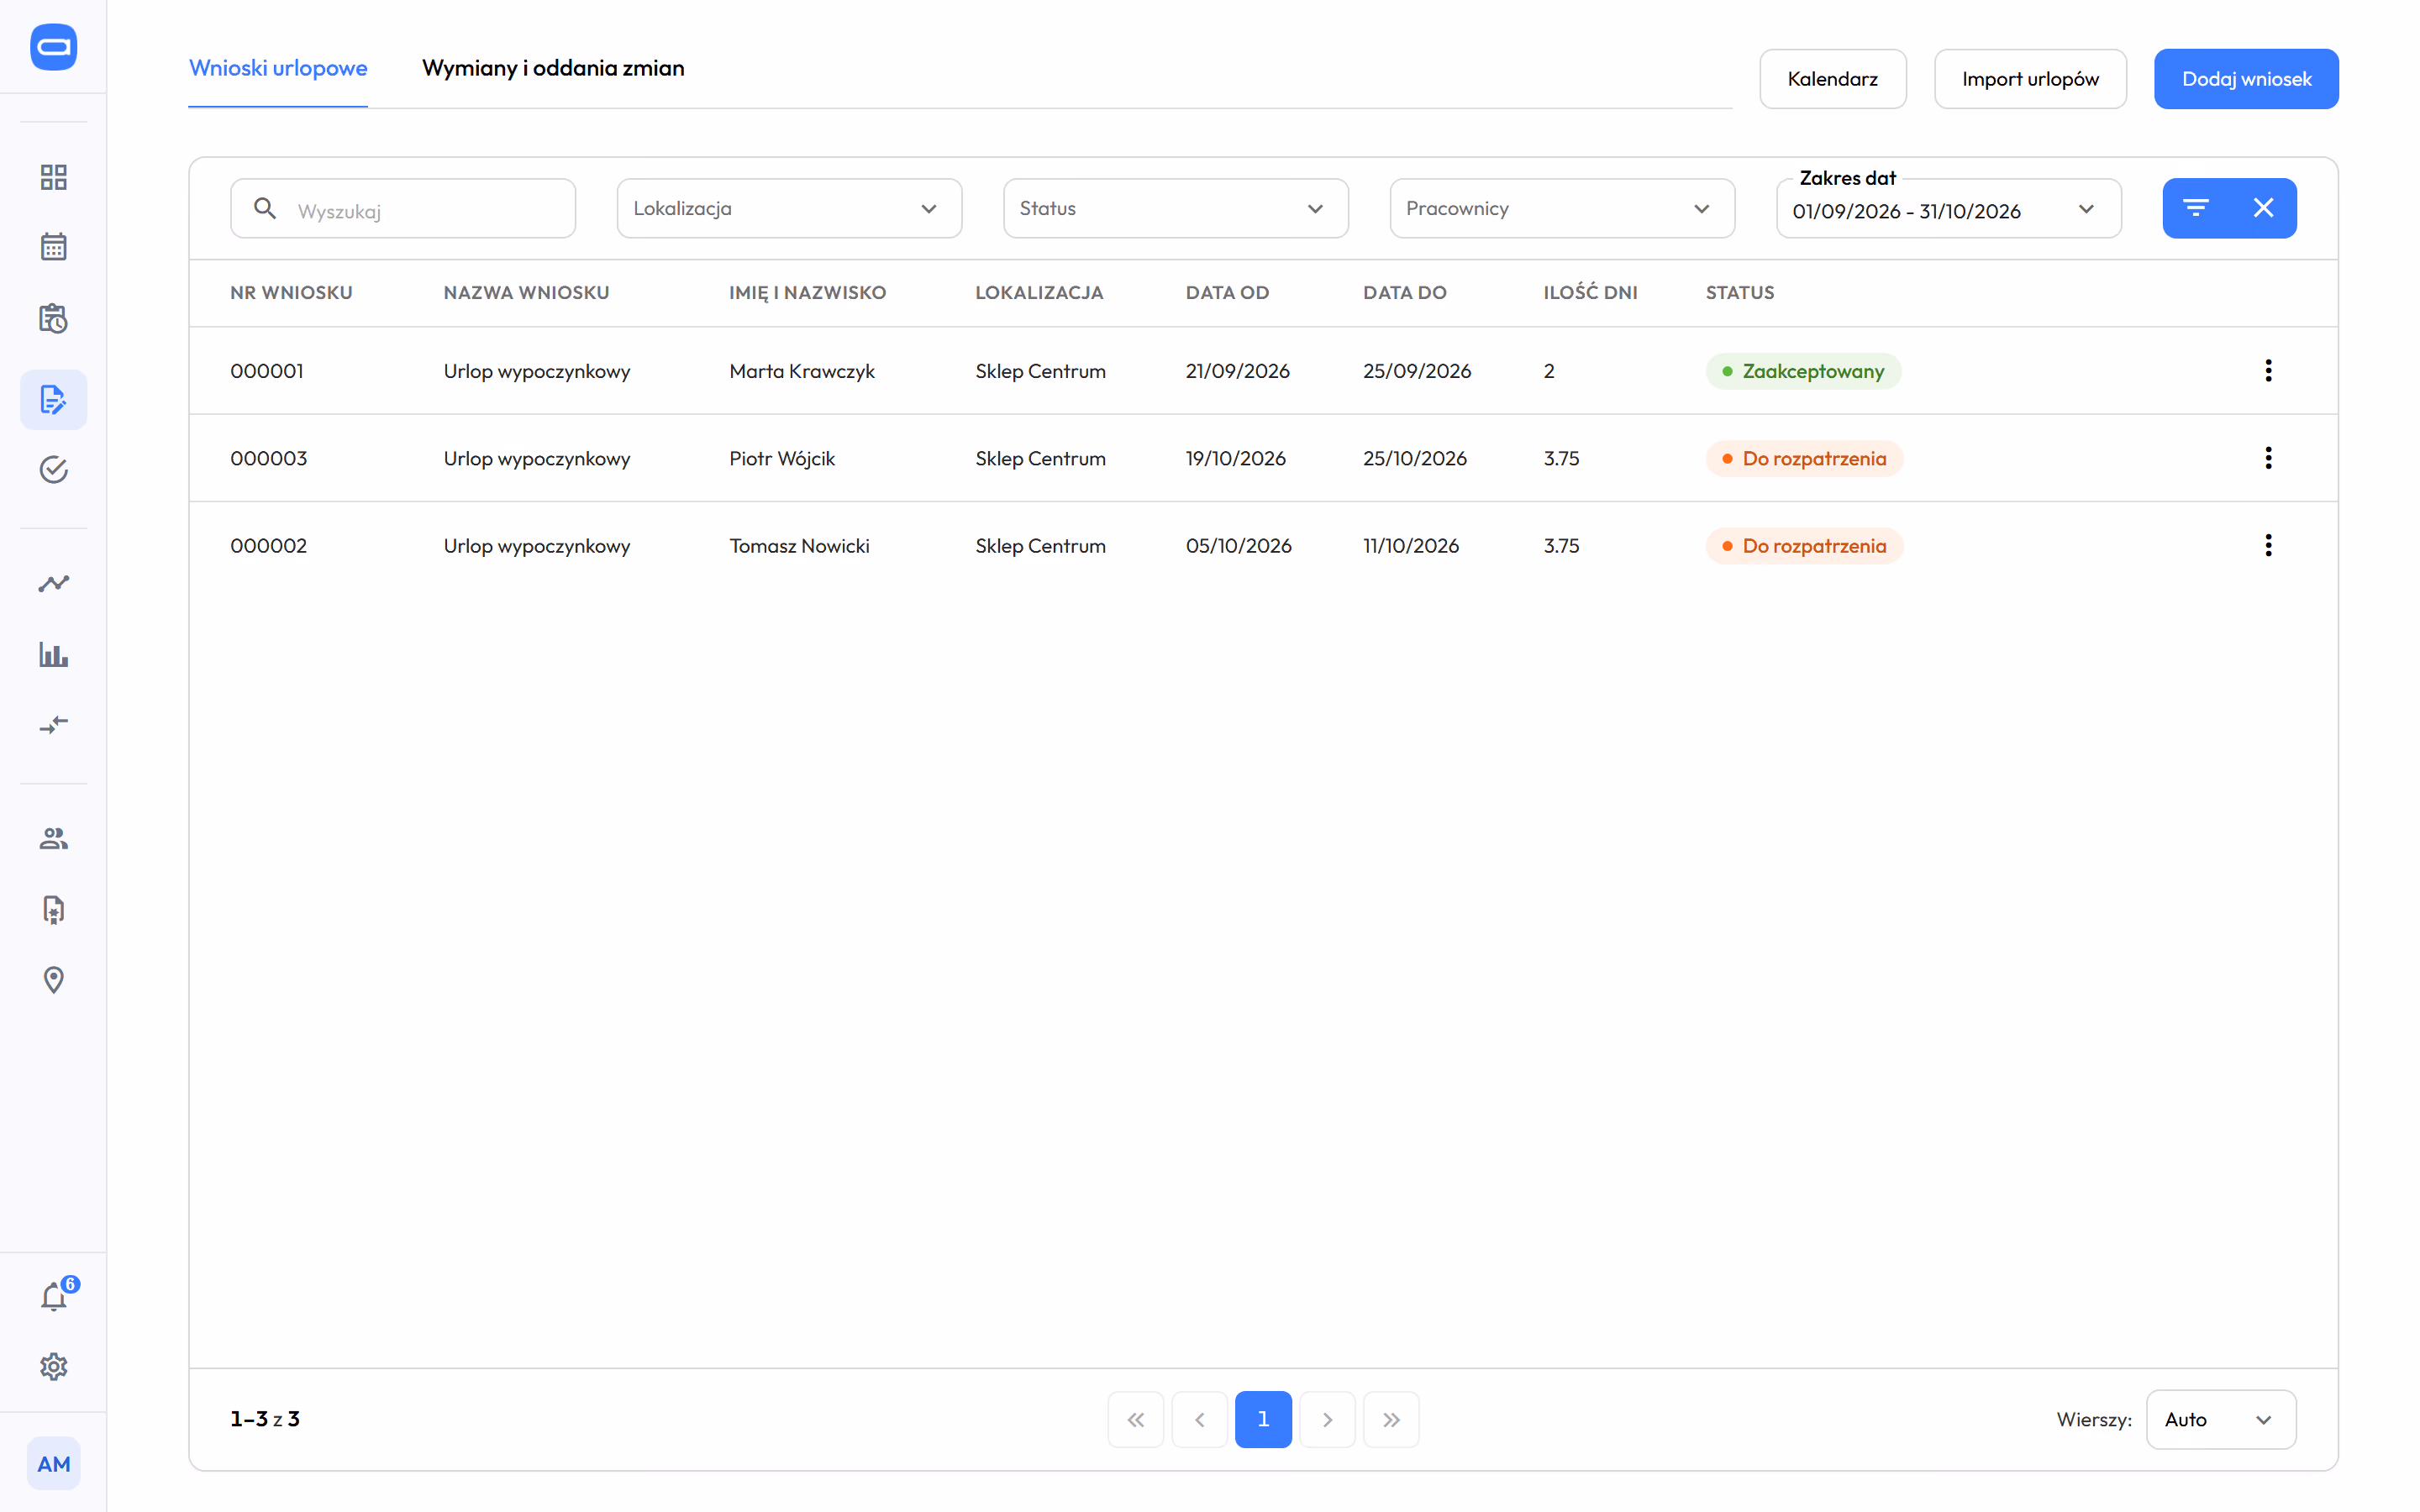Open the bar chart reports icon
Screen dimensions: 2420x1512
pos(53,655)
